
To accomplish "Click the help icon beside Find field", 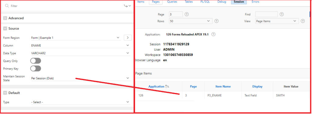I will pos(282,14).
